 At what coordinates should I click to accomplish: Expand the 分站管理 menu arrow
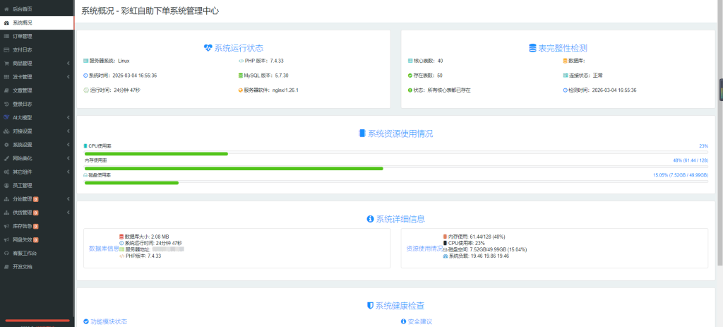click(67, 199)
